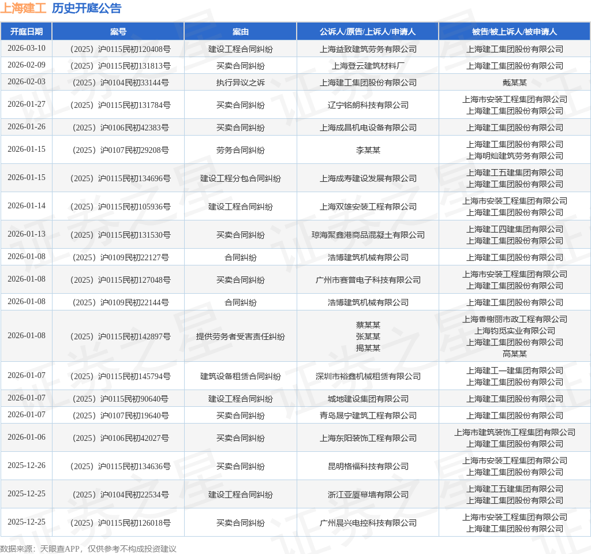The width and height of the screenshot is (591, 554).
Task: Click plaintiff 深圳市裕鑫机械租赁有限公司
Action: coord(368,376)
